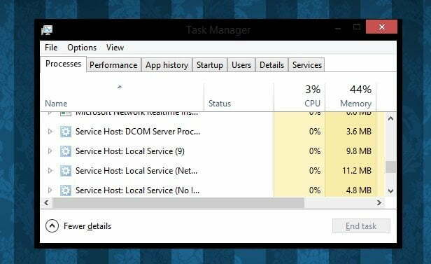The image size is (431, 264).
Task: Click the vertical scrollbar down arrow
Action: point(390,190)
